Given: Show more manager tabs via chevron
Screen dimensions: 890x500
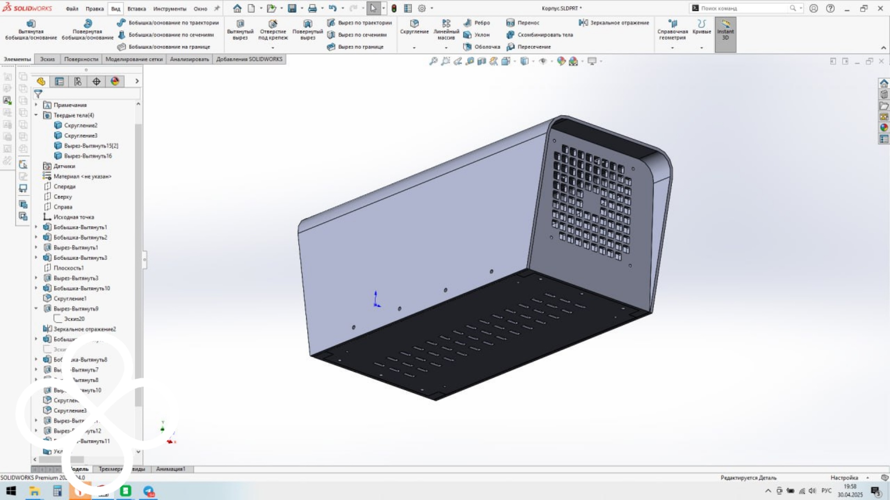Looking at the screenshot, I should tap(137, 81).
